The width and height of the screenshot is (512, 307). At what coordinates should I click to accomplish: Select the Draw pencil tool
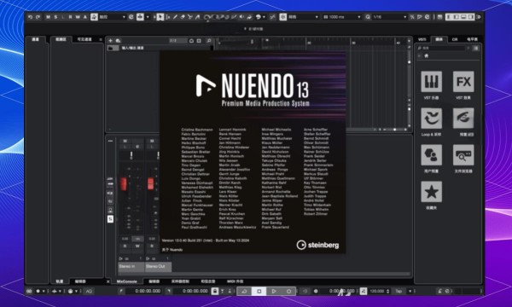(175, 17)
